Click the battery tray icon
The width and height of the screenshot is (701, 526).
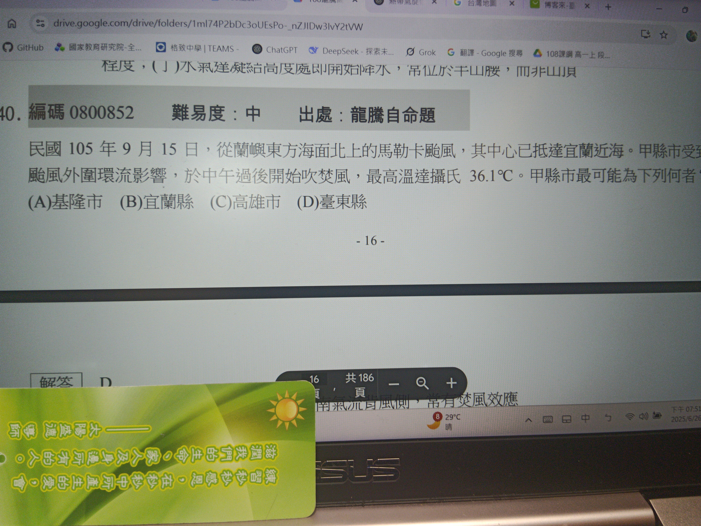pyautogui.click(x=657, y=416)
